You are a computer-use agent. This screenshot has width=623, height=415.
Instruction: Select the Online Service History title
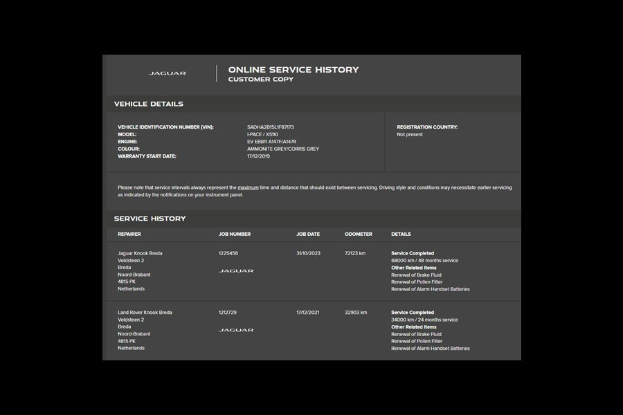[294, 69]
